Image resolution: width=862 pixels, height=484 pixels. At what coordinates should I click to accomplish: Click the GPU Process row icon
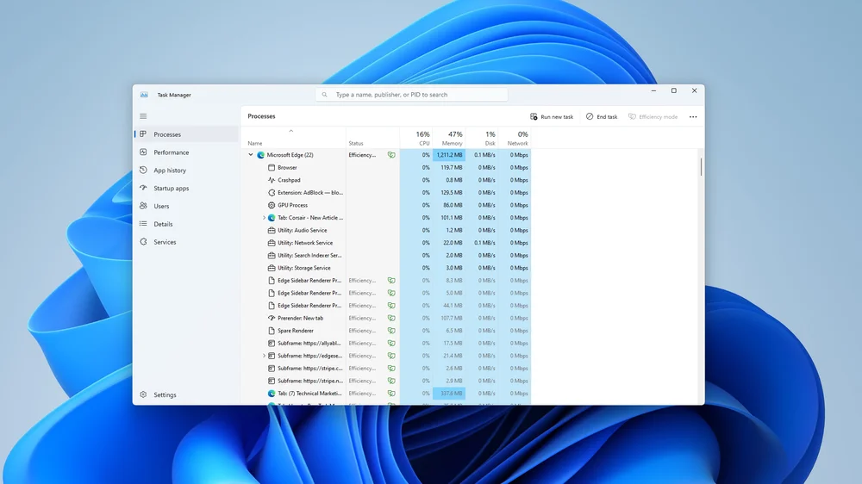[272, 205]
